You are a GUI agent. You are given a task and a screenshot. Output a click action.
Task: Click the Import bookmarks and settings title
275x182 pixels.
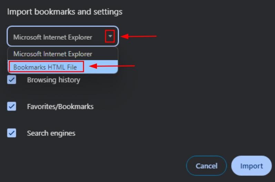[x=65, y=12]
